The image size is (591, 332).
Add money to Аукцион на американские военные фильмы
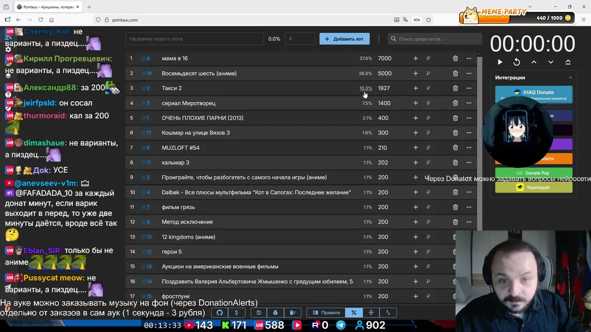[416, 267]
